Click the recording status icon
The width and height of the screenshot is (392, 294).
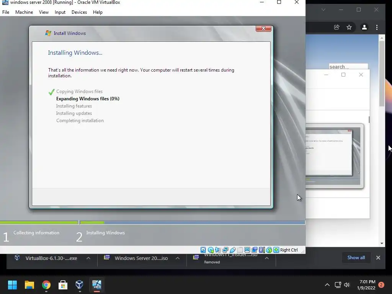point(255,250)
